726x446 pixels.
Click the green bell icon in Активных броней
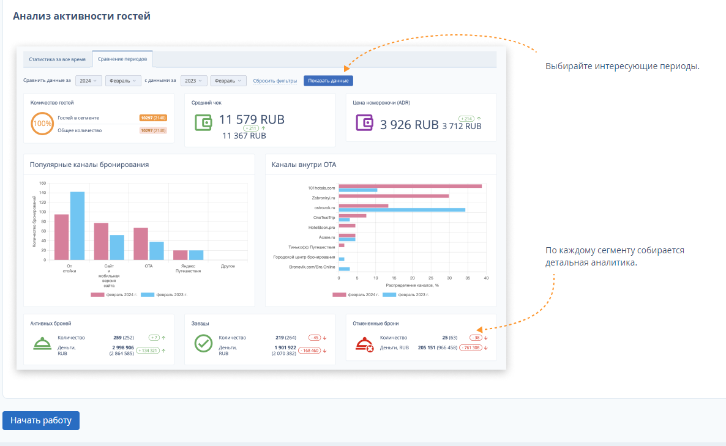tap(43, 344)
